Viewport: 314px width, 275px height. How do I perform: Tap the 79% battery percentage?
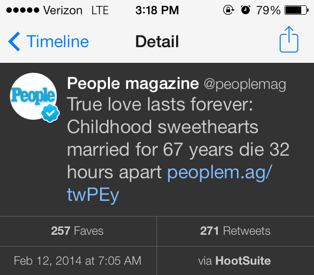[268, 10]
